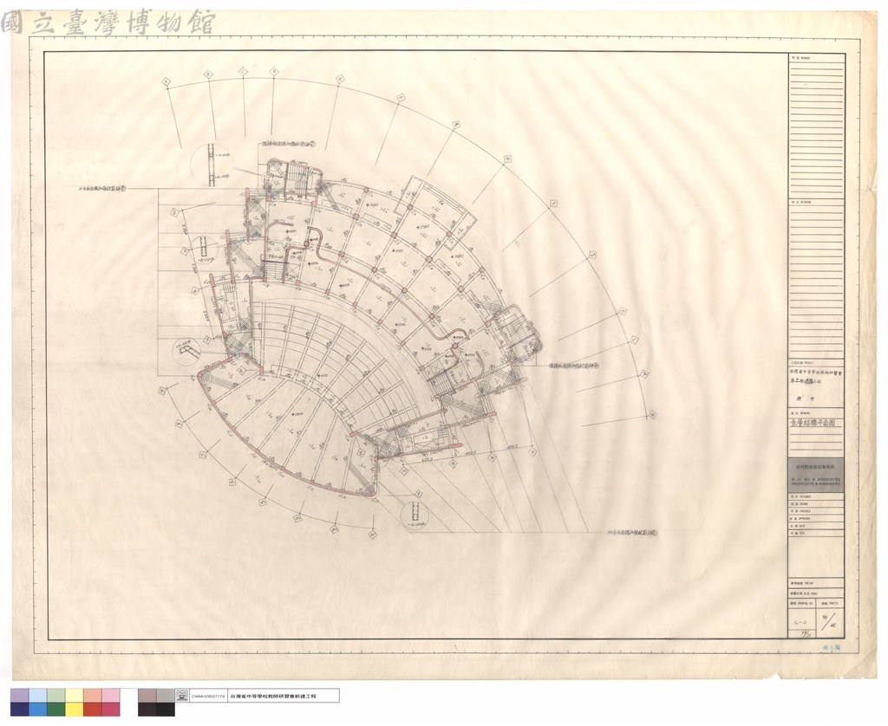Viewport: 888px width, 726px height.
Task: Click the 國立臺灣博物館 watermark text
Action: 108,23
